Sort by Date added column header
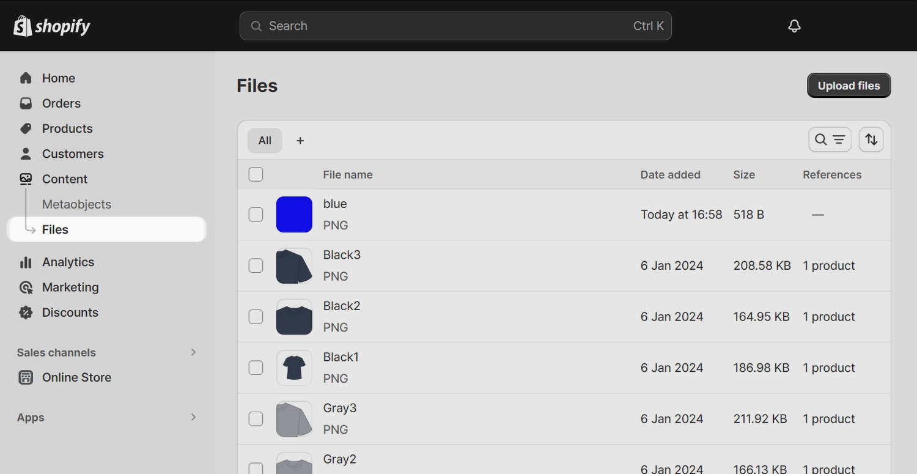The height and width of the screenshot is (474, 917). 671,175
